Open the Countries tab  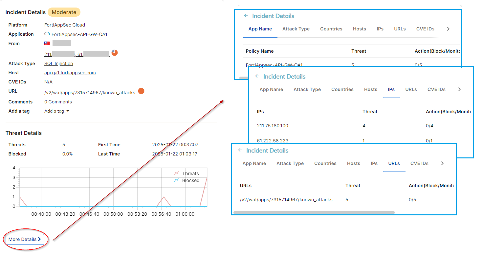click(331, 29)
